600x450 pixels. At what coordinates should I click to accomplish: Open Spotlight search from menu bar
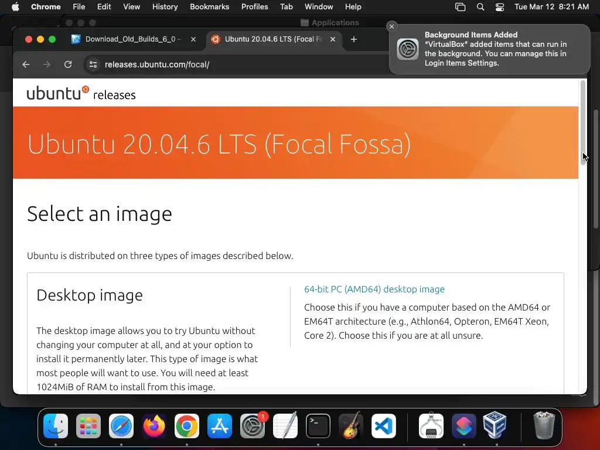480,7
